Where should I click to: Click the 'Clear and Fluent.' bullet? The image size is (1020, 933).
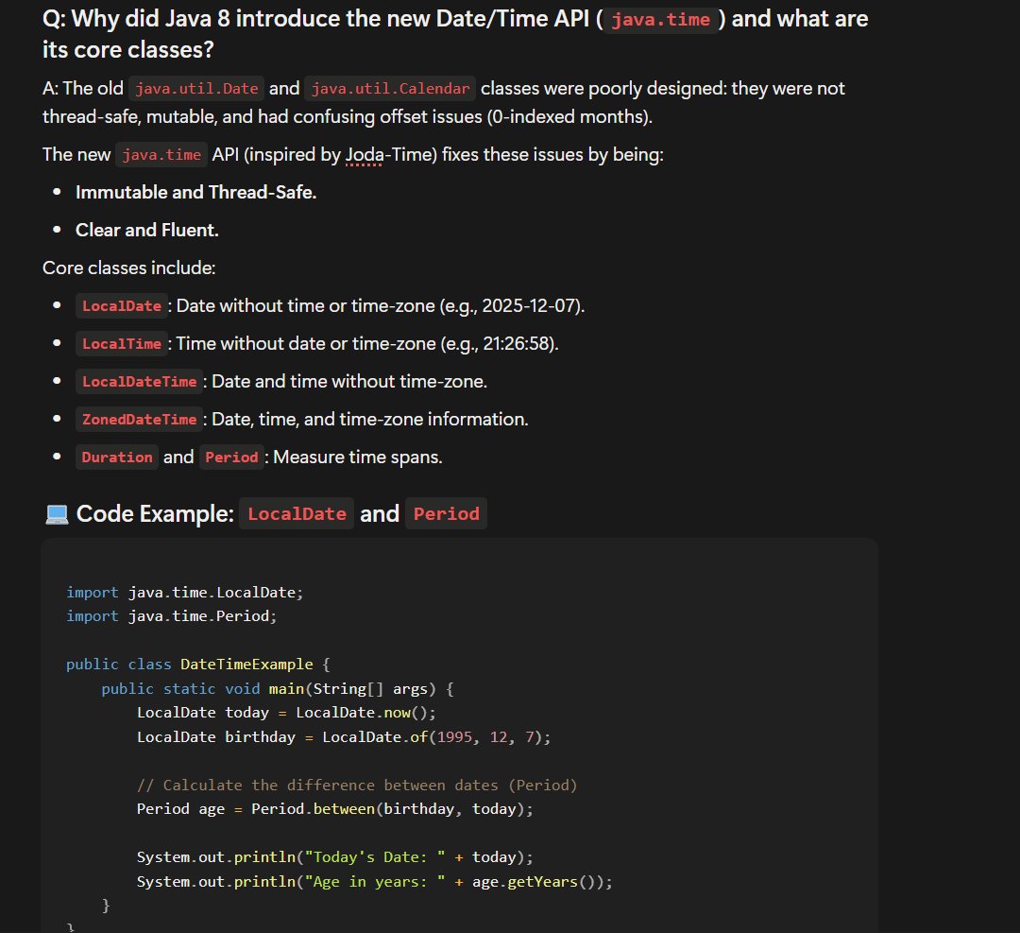tap(147, 231)
